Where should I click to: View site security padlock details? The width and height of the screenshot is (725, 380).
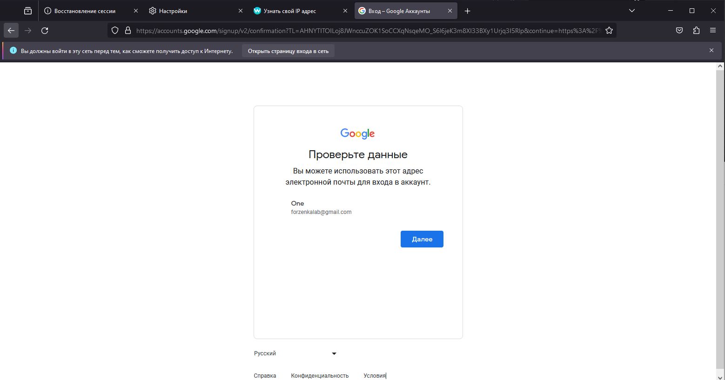point(128,31)
